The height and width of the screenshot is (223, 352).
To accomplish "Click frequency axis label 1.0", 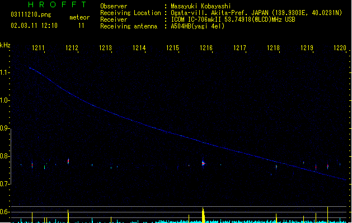I will click(4, 100).
